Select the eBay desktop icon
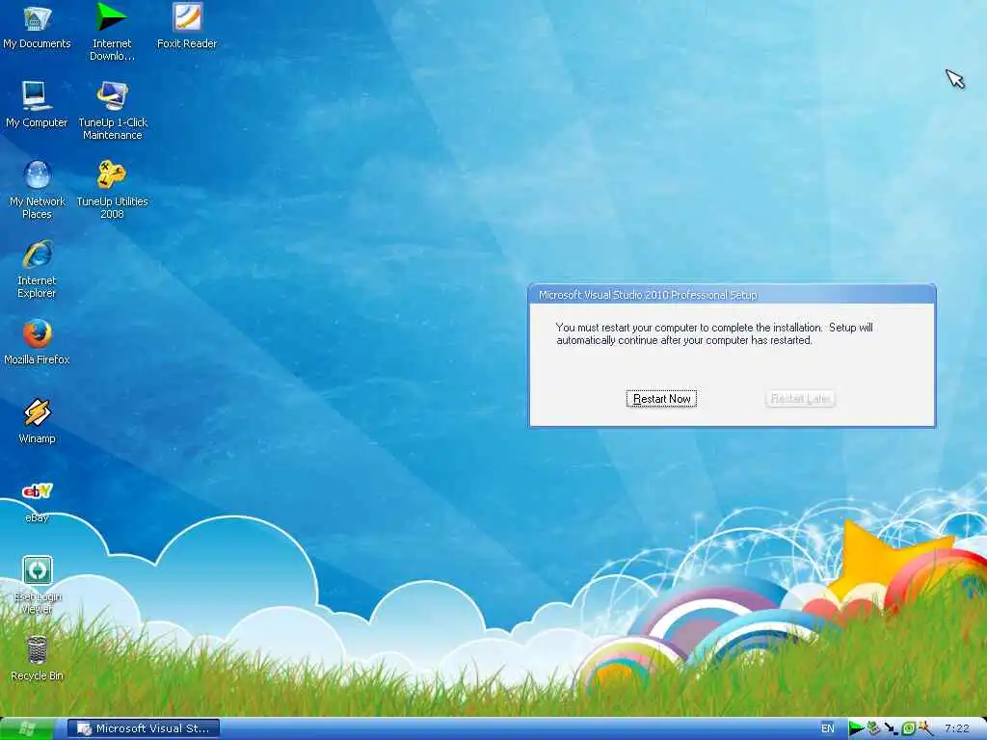 [37, 502]
